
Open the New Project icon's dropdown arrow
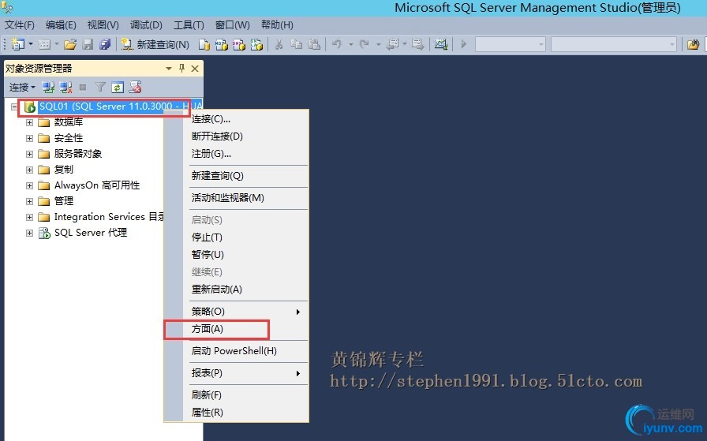(x=31, y=44)
